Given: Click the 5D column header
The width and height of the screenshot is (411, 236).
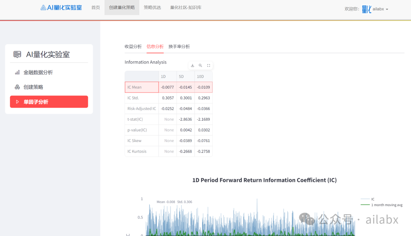Looking at the screenshot, I should coord(186,77).
